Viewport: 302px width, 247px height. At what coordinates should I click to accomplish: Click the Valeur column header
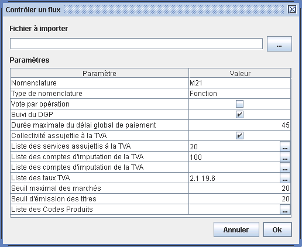(240, 73)
